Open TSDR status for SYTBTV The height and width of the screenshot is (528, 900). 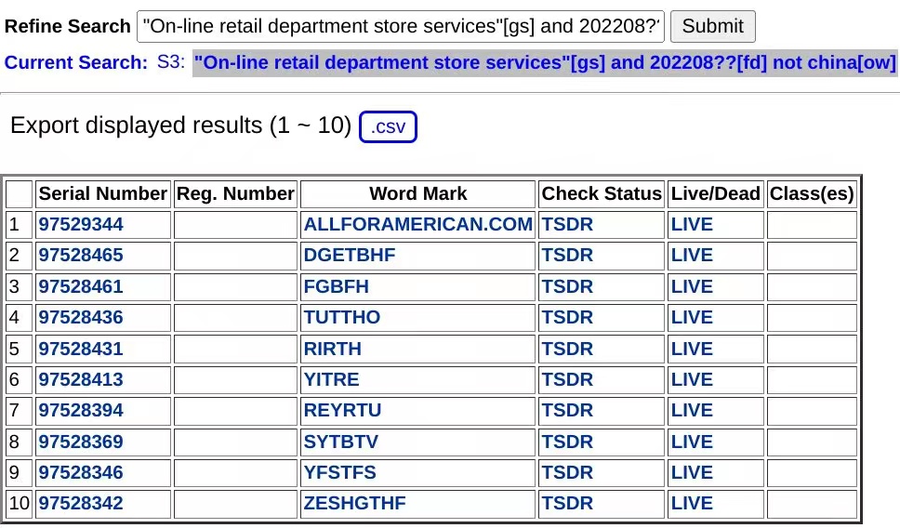tap(567, 442)
